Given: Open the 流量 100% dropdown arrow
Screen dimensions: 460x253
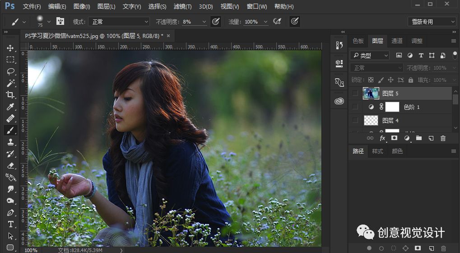Looking at the screenshot, I should [265, 22].
